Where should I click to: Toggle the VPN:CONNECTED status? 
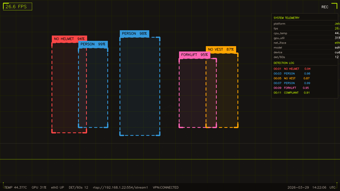pos(165,187)
